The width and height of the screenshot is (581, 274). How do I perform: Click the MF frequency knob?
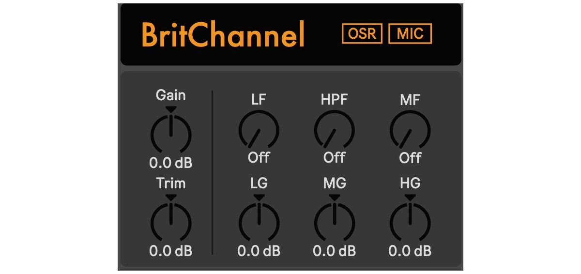pyautogui.click(x=410, y=131)
